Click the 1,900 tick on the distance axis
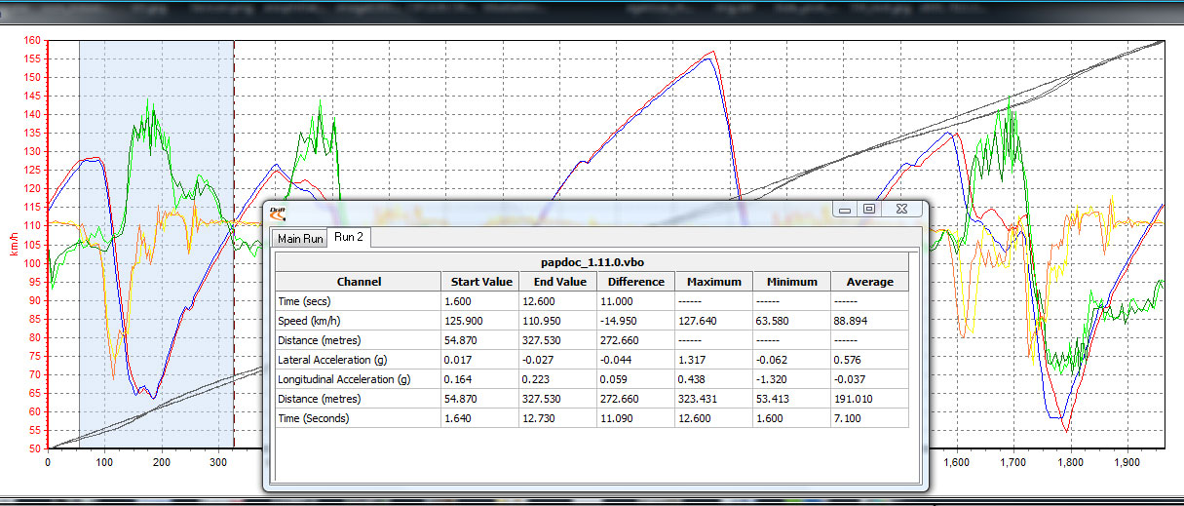Viewport: 1184px width, 506px height. point(1127,463)
